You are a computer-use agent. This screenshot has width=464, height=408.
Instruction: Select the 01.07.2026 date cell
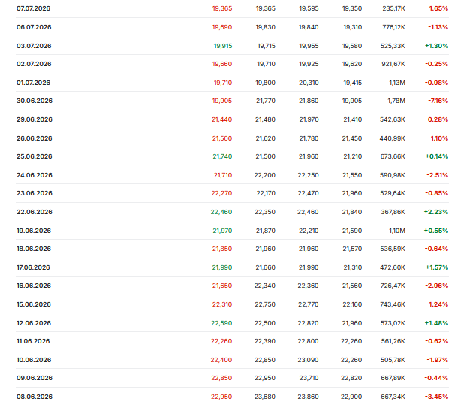pyautogui.click(x=33, y=83)
